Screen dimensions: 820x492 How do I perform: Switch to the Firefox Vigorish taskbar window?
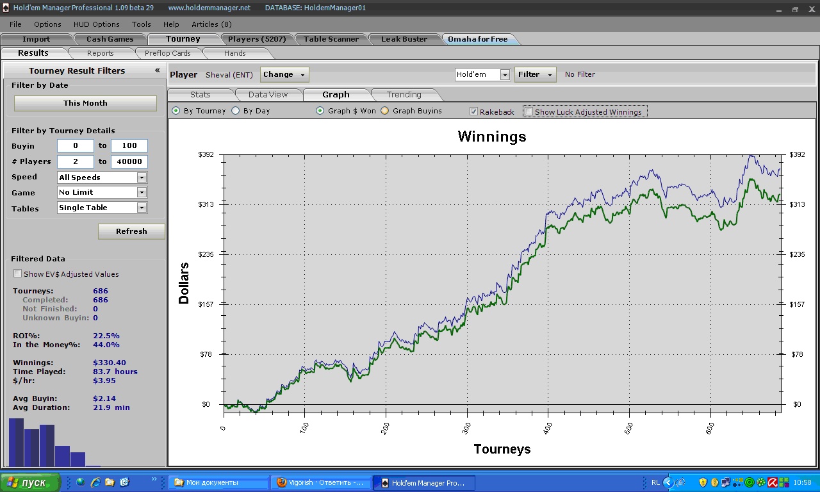(321, 482)
